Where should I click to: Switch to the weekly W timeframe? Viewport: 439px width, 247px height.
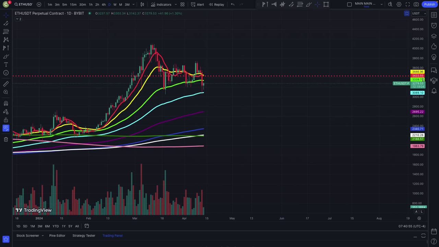115,4
